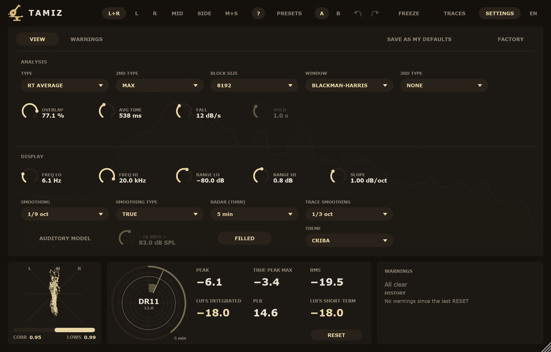Click the LUFS INTEGRATED value
This screenshot has width=551, height=352.
click(213, 313)
